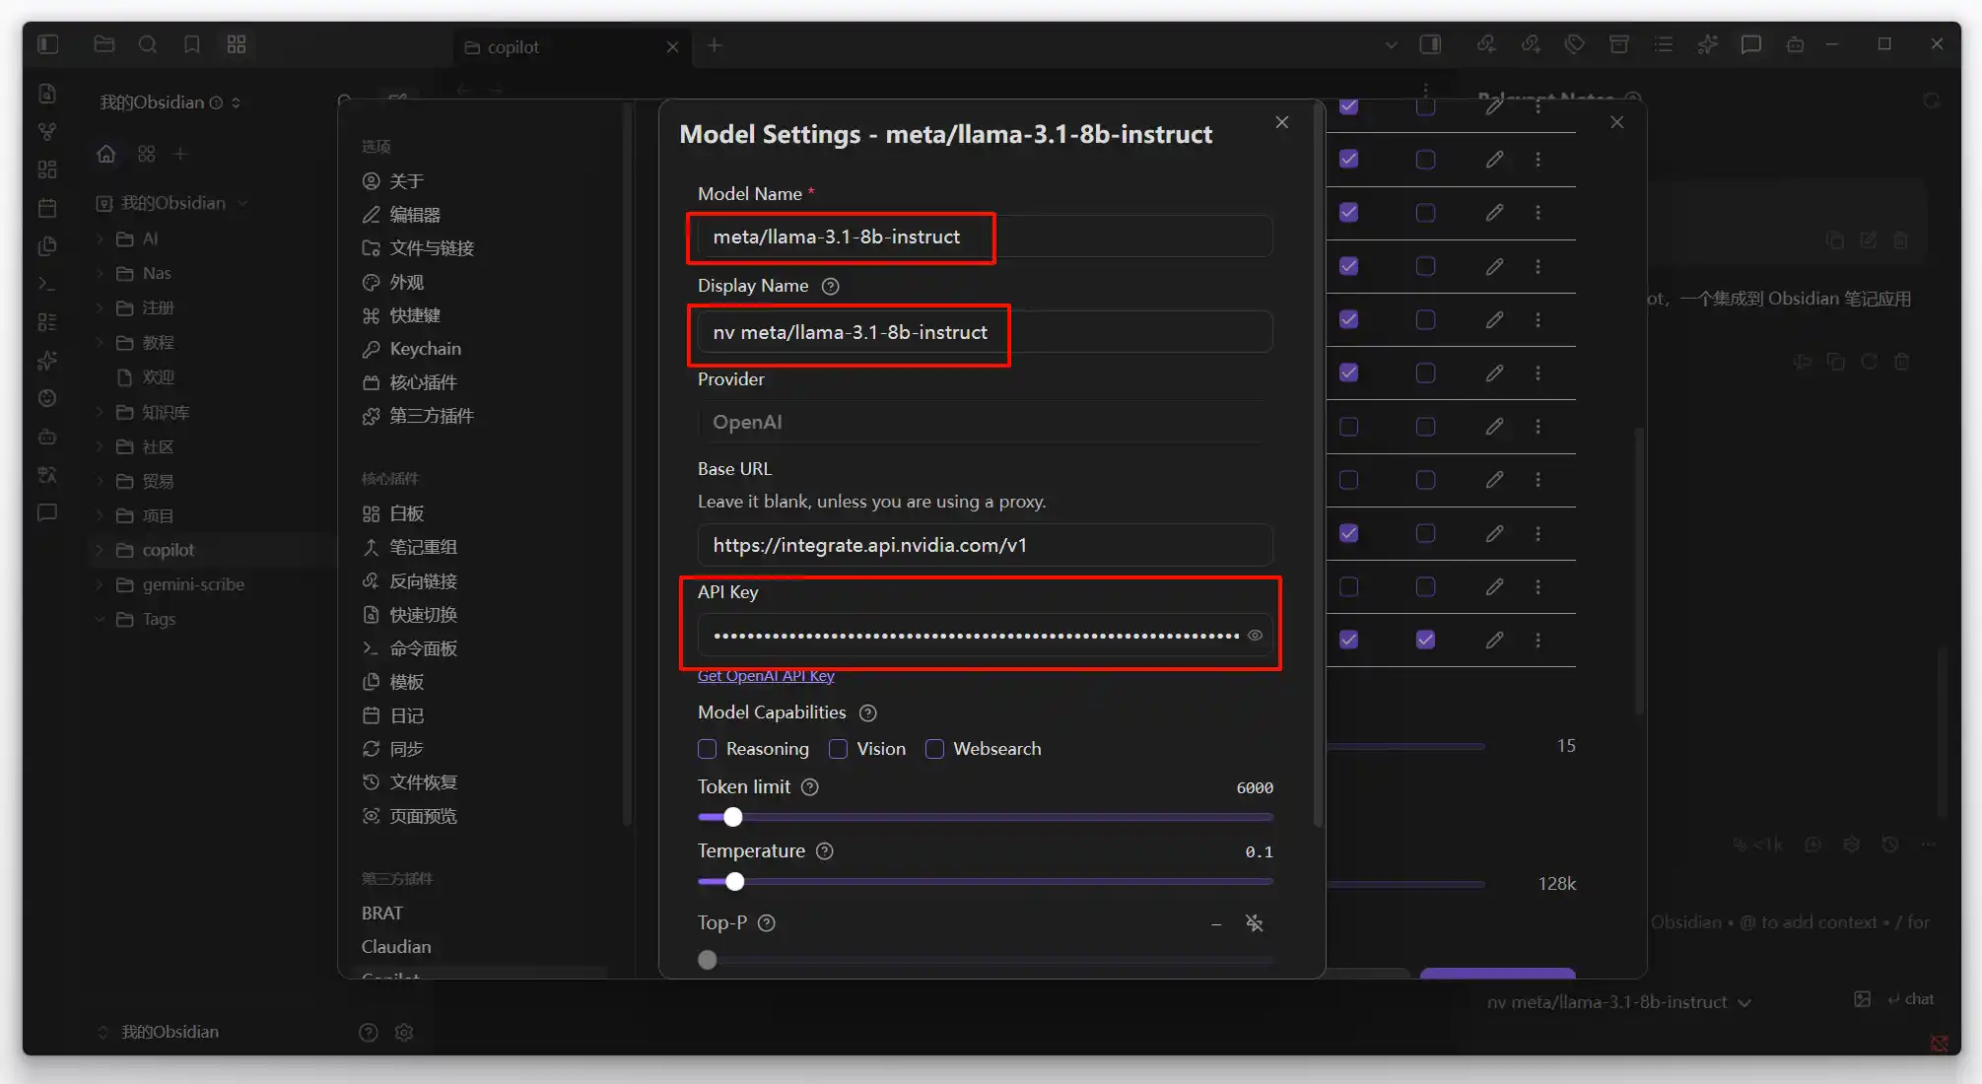Expand the Tags folder
The width and height of the screenshot is (1982, 1084).
pos(158,619)
